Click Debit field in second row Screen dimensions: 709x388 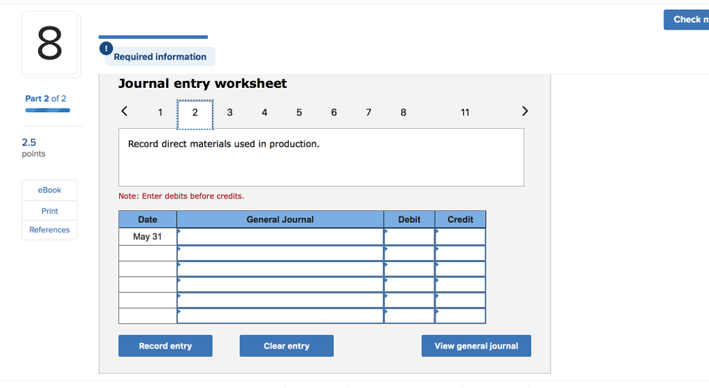tap(409, 253)
